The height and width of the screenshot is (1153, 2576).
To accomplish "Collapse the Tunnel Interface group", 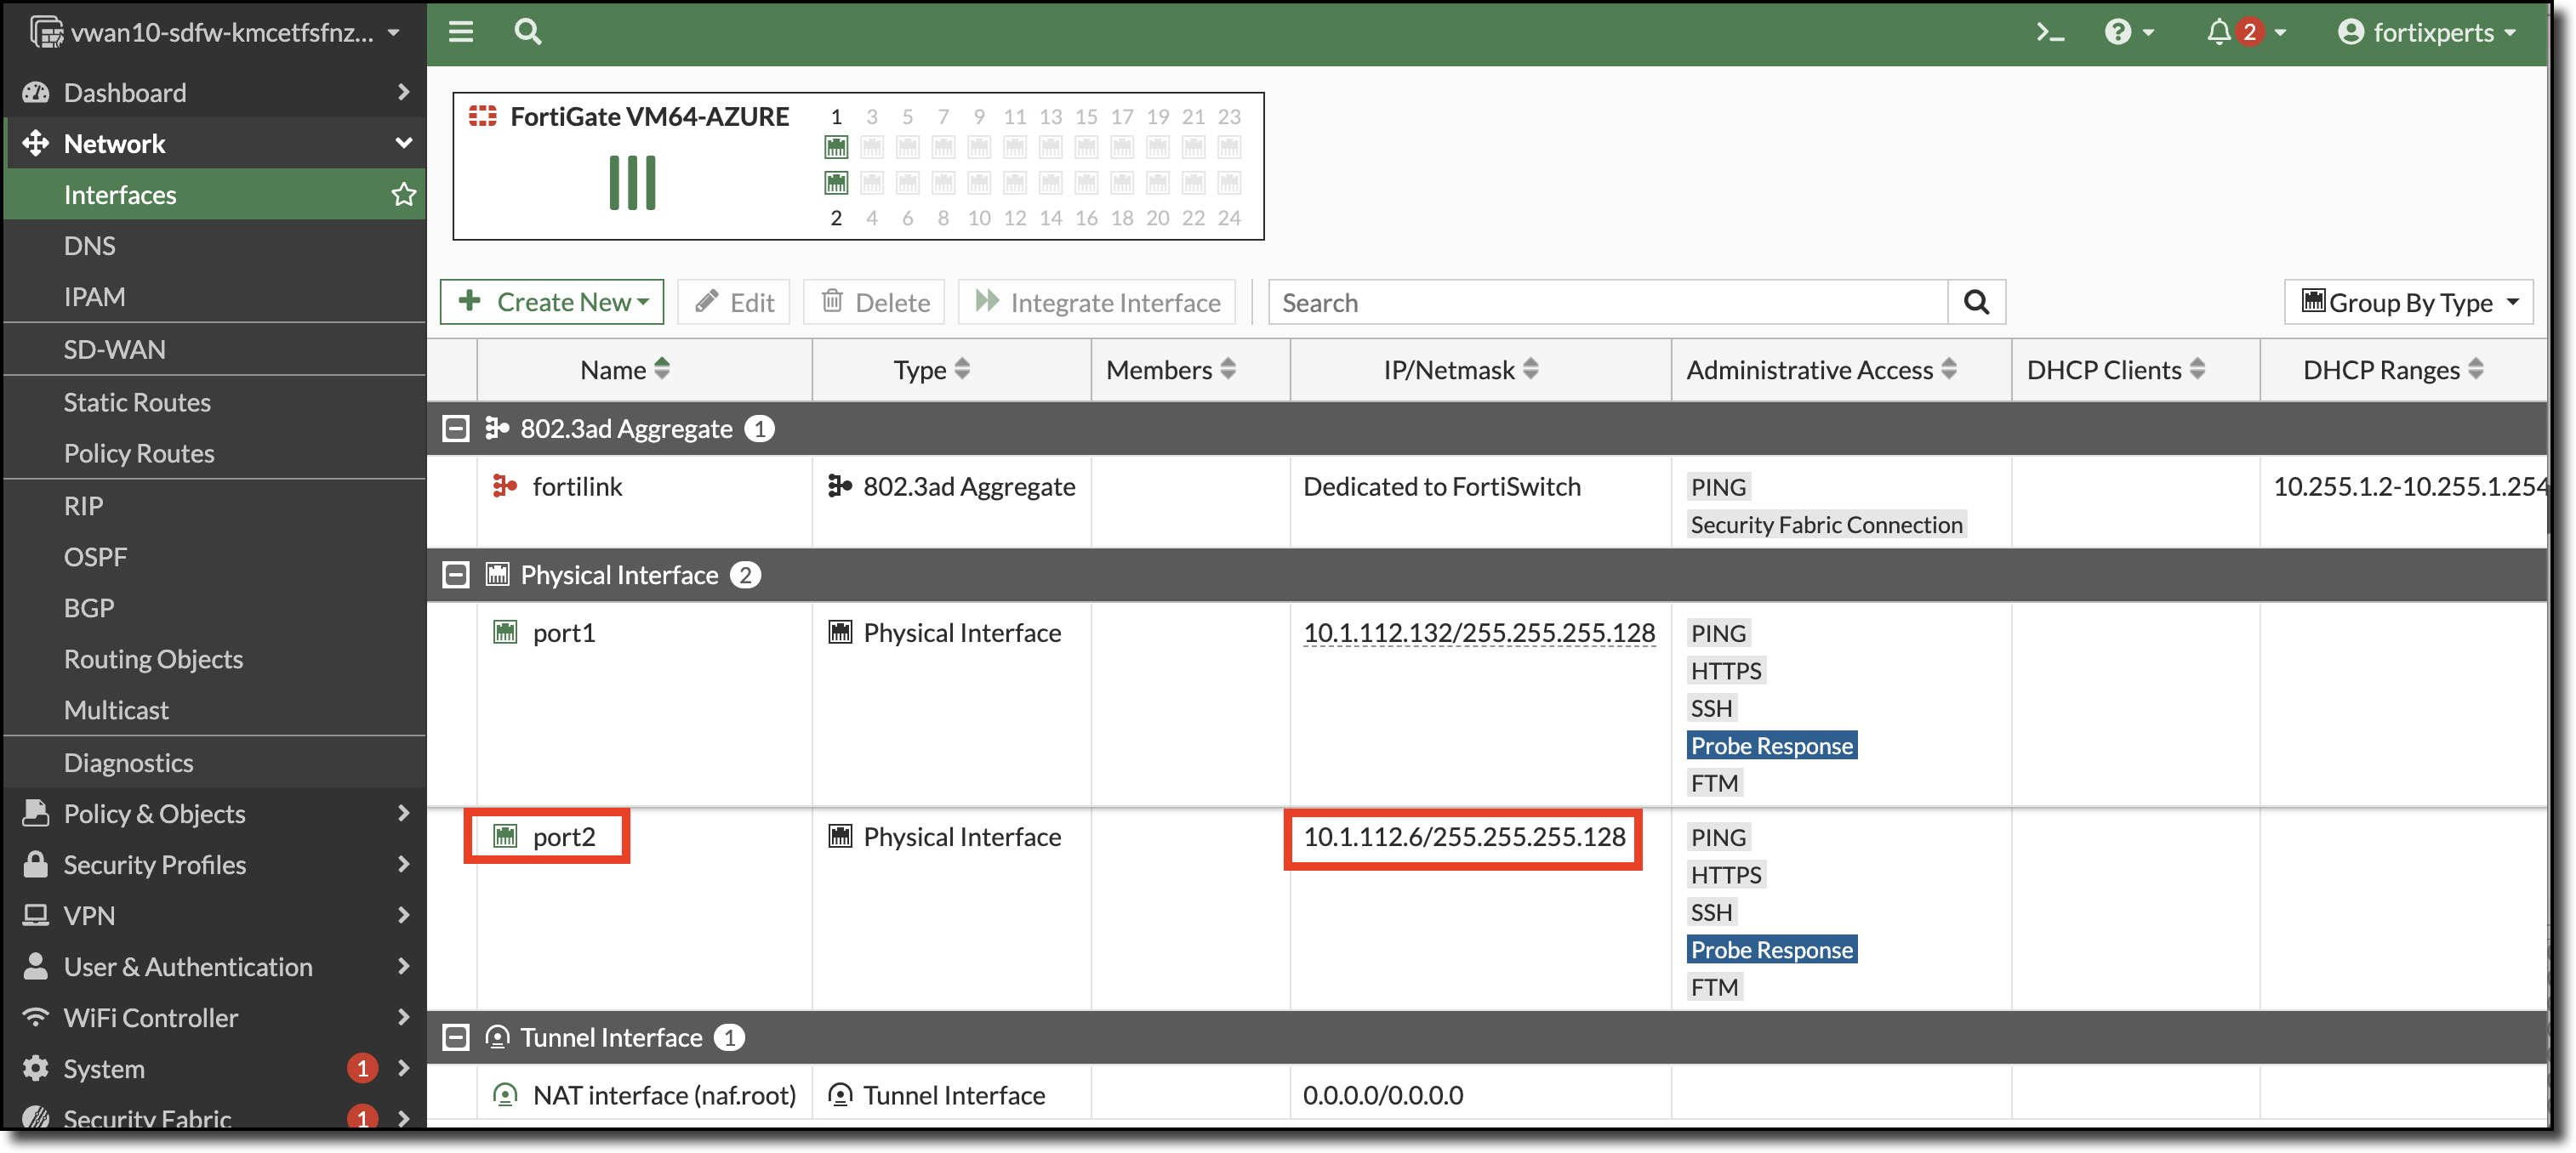I will (x=456, y=1037).
